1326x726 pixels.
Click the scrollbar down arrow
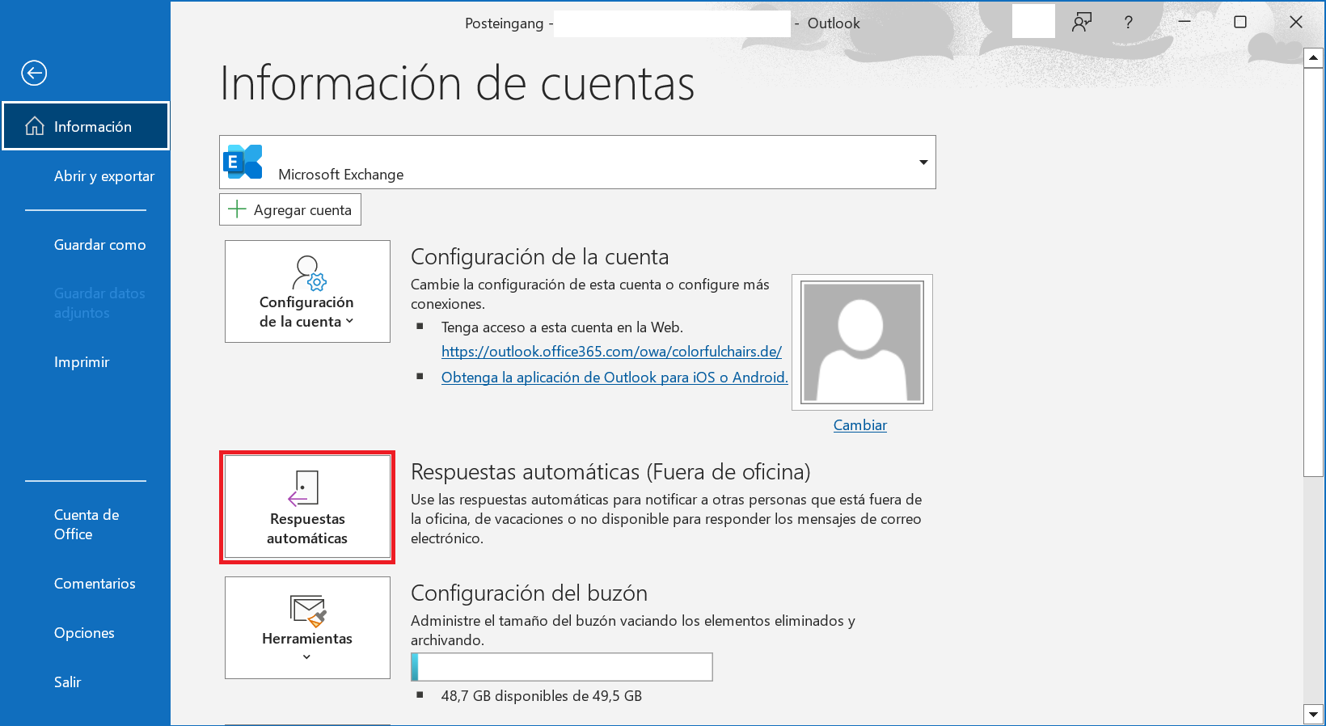pyautogui.click(x=1313, y=715)
